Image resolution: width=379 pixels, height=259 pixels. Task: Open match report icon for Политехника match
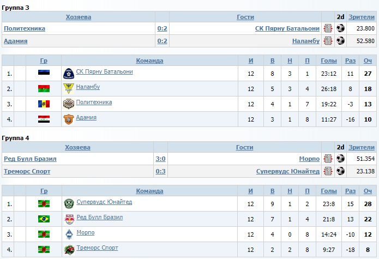tap(328, 28)
